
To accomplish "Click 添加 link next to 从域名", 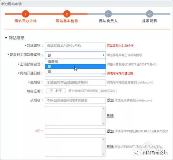I will [x=110, y=100].
